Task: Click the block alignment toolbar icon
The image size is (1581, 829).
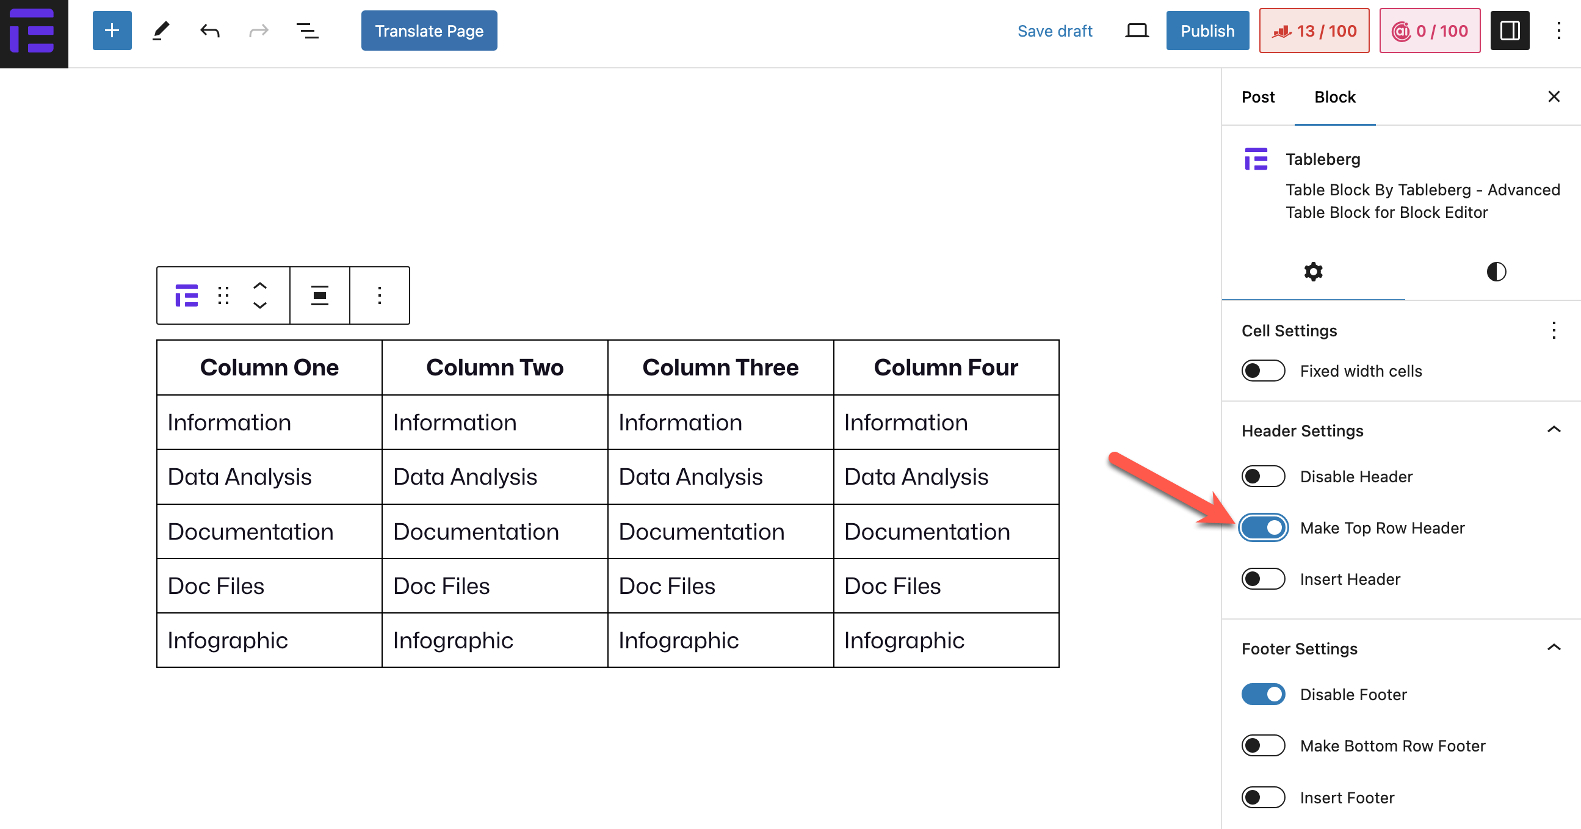Action: coord(319,295)
